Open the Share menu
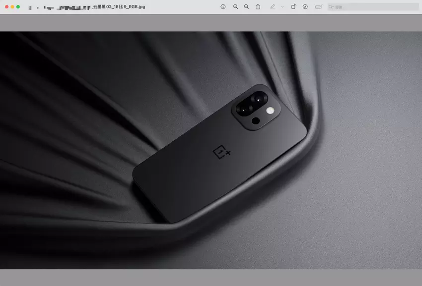The width and height of the screenshot is (422, 286). point(257,6)
